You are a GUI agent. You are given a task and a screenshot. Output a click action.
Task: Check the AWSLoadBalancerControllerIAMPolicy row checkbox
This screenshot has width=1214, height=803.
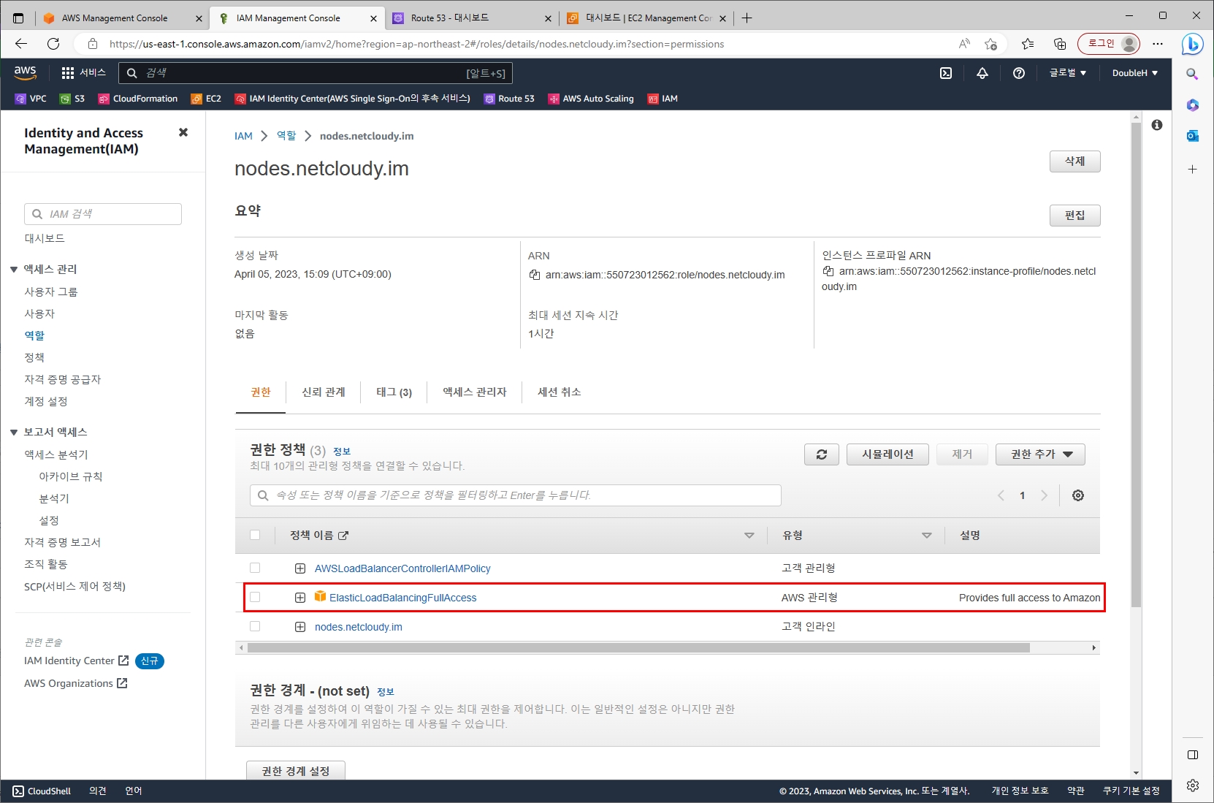point(255,568)
